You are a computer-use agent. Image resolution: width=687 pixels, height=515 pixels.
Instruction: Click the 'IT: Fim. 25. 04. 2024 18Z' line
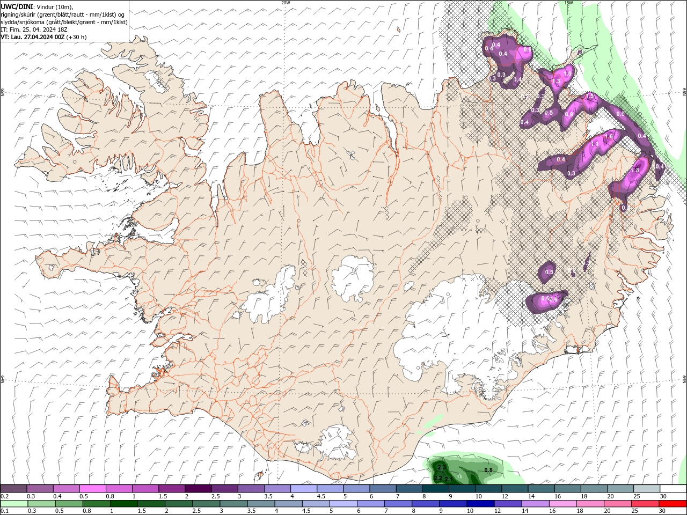34,30
